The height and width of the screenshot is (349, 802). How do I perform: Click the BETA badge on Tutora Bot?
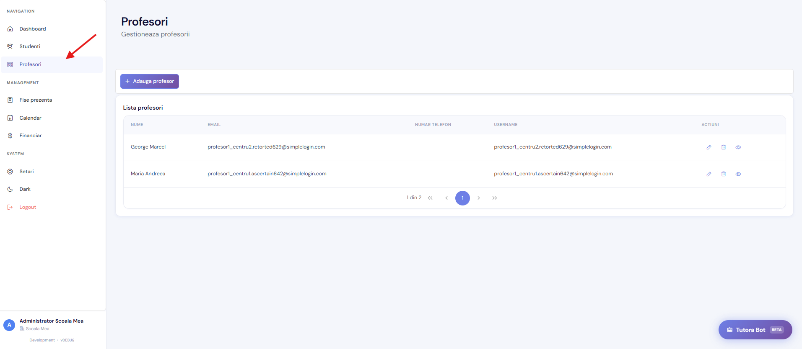tap(776, 330)
